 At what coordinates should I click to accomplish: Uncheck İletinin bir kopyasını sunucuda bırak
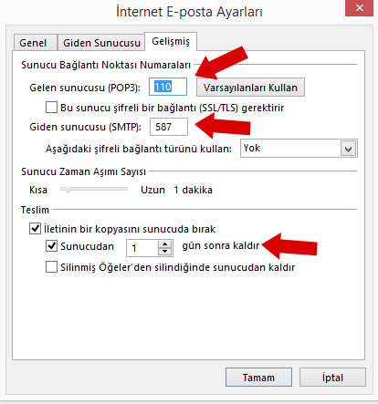[x=35, y=228]
